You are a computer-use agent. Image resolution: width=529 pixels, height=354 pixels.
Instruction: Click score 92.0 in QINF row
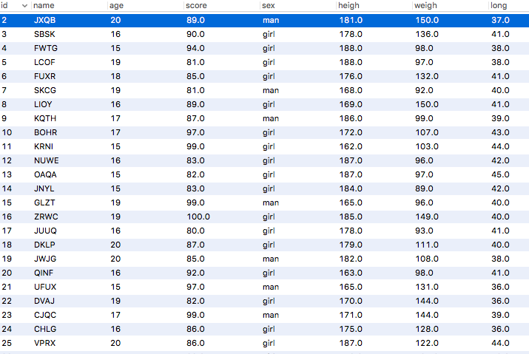(x=195, y=273)
